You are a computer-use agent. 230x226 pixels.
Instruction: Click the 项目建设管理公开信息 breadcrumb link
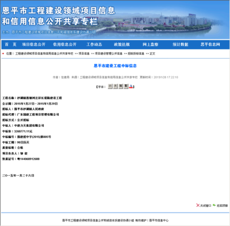pos(109,54)
